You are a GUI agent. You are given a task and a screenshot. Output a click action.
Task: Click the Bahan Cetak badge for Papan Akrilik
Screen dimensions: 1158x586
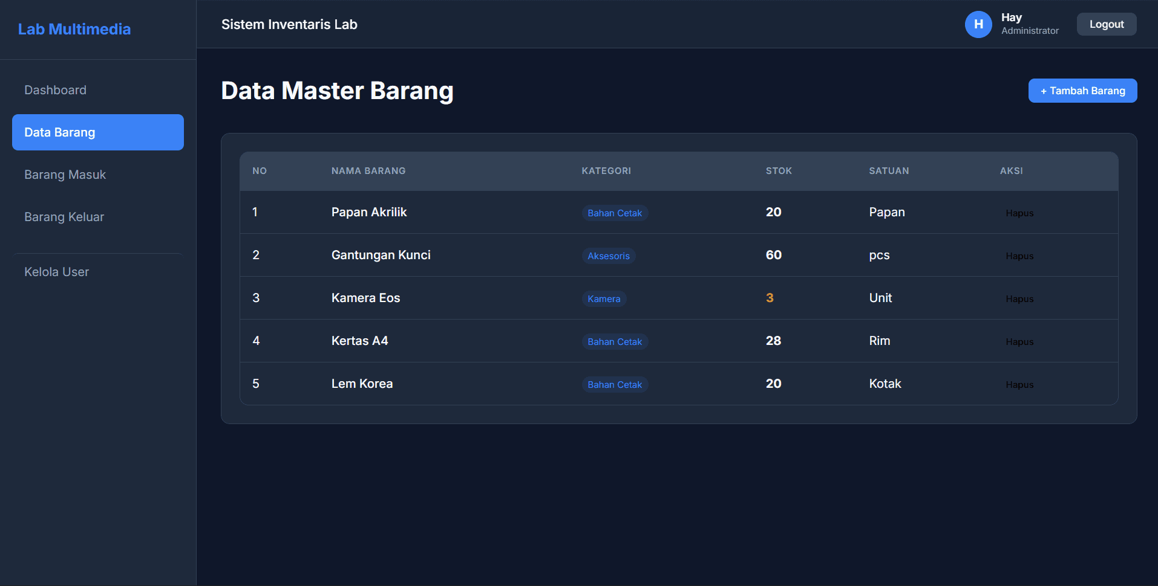point(615,213)
